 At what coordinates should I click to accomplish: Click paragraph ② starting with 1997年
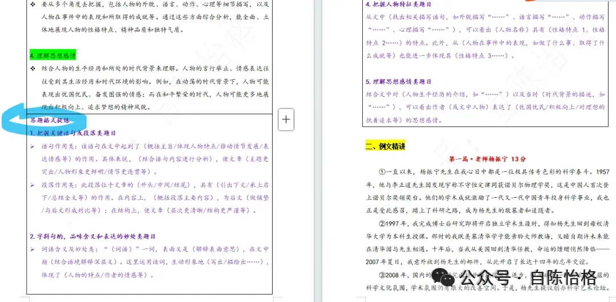coord(487,243)
